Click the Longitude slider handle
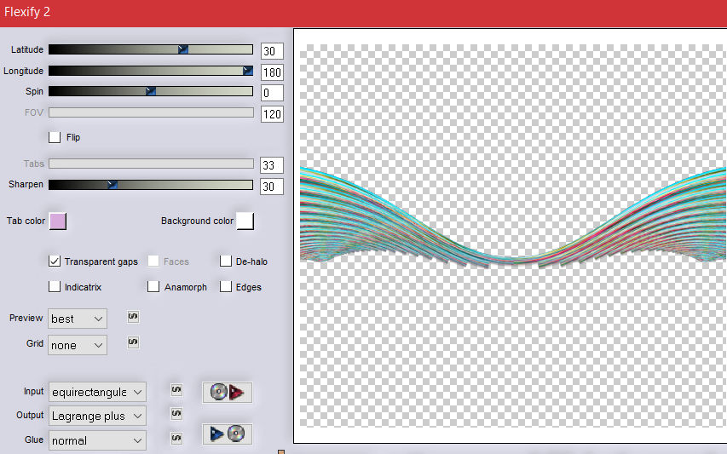This screenshot has height=454, width=727. [x=247, y=71]
